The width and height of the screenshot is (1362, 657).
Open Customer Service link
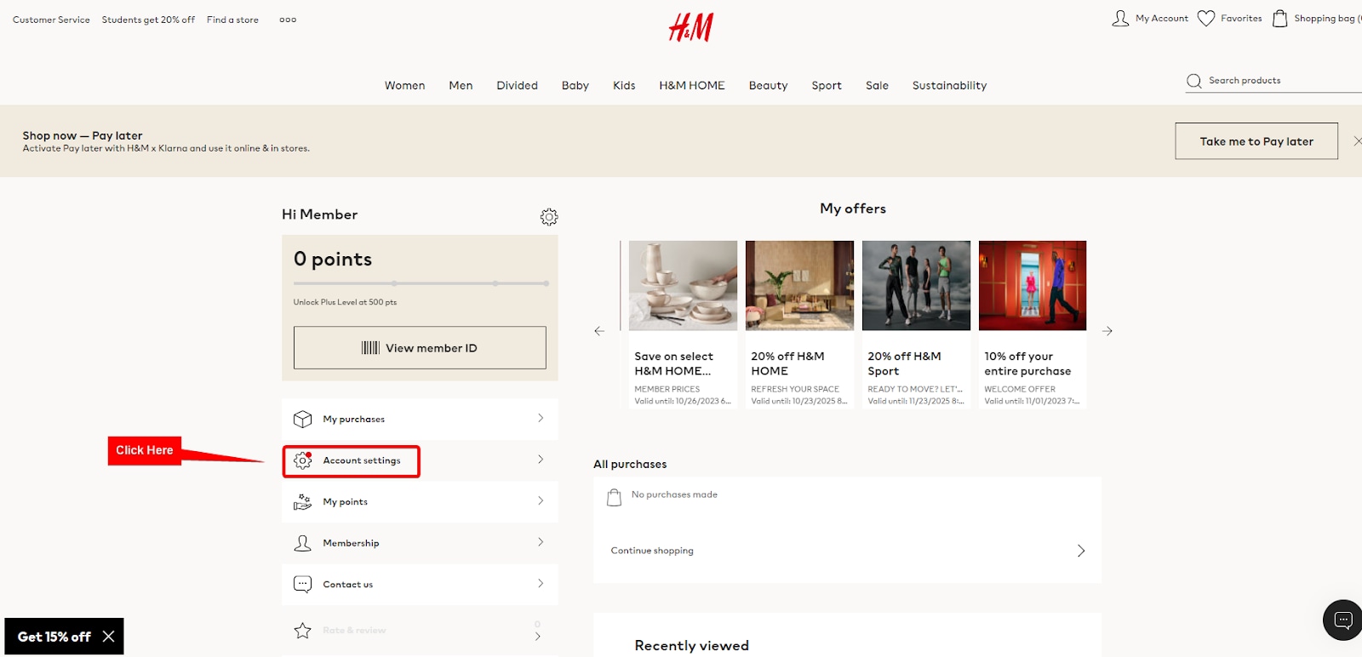coord(51,20)
